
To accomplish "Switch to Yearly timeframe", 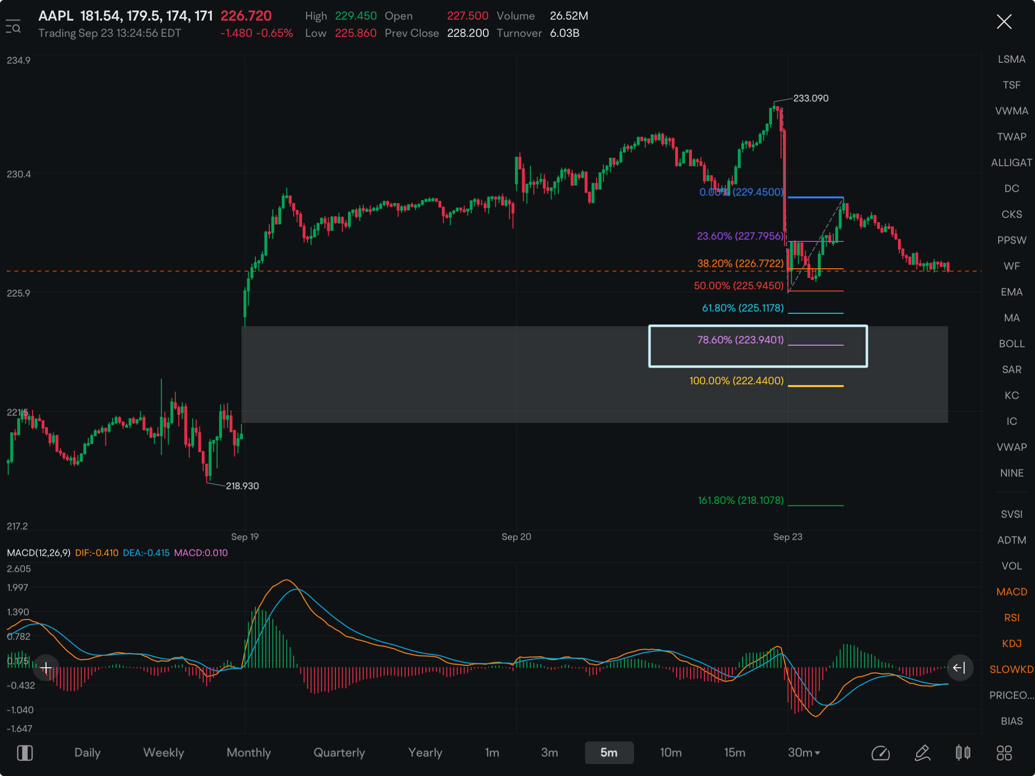I will (x=425, y=753).
